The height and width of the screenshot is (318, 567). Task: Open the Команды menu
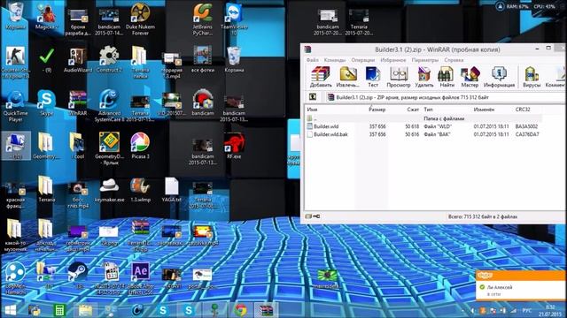[335, 60]
